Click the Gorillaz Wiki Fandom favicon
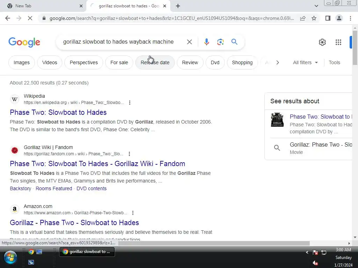358x268 pixels. point(15,150)
